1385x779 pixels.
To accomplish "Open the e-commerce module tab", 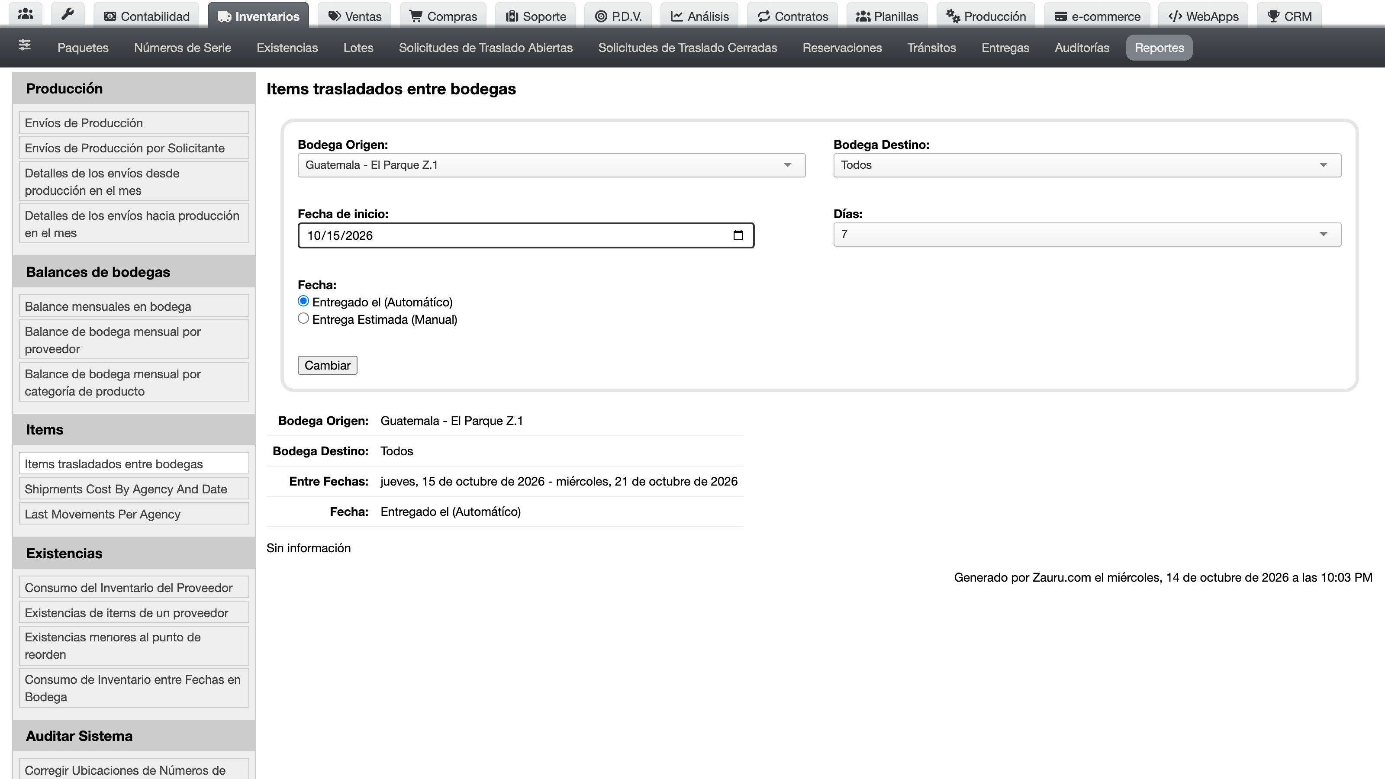I will 1097,16.
